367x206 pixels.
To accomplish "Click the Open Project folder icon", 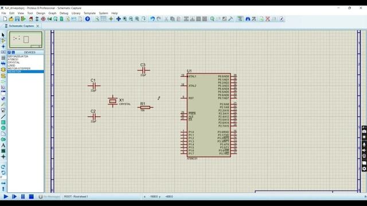I will coord(11,19).
